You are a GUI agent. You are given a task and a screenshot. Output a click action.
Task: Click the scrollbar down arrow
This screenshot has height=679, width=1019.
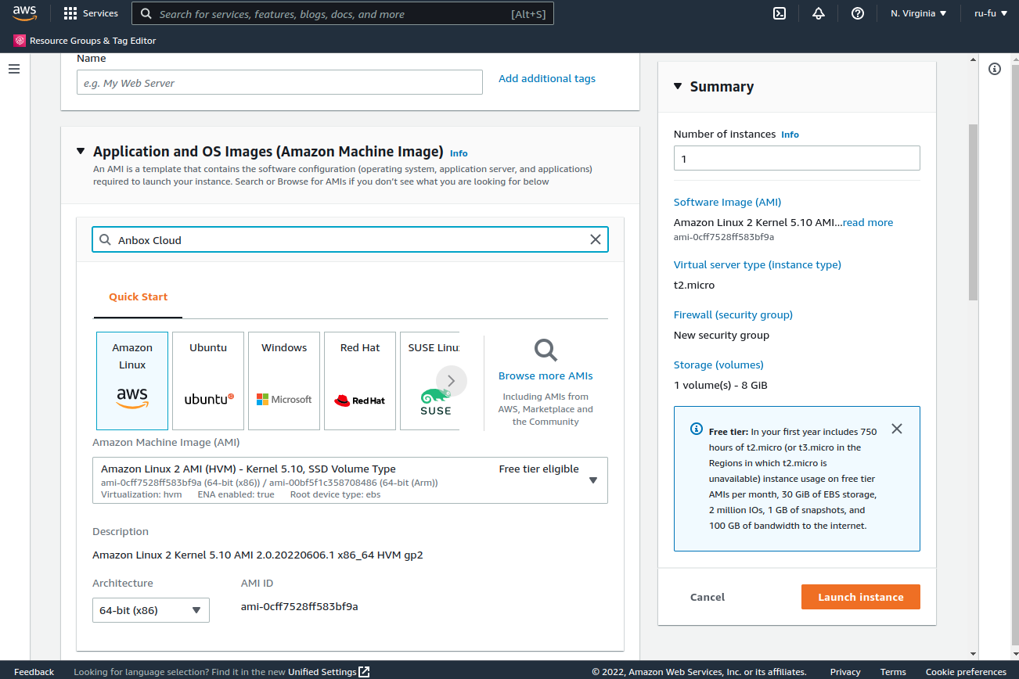point(973,654)
